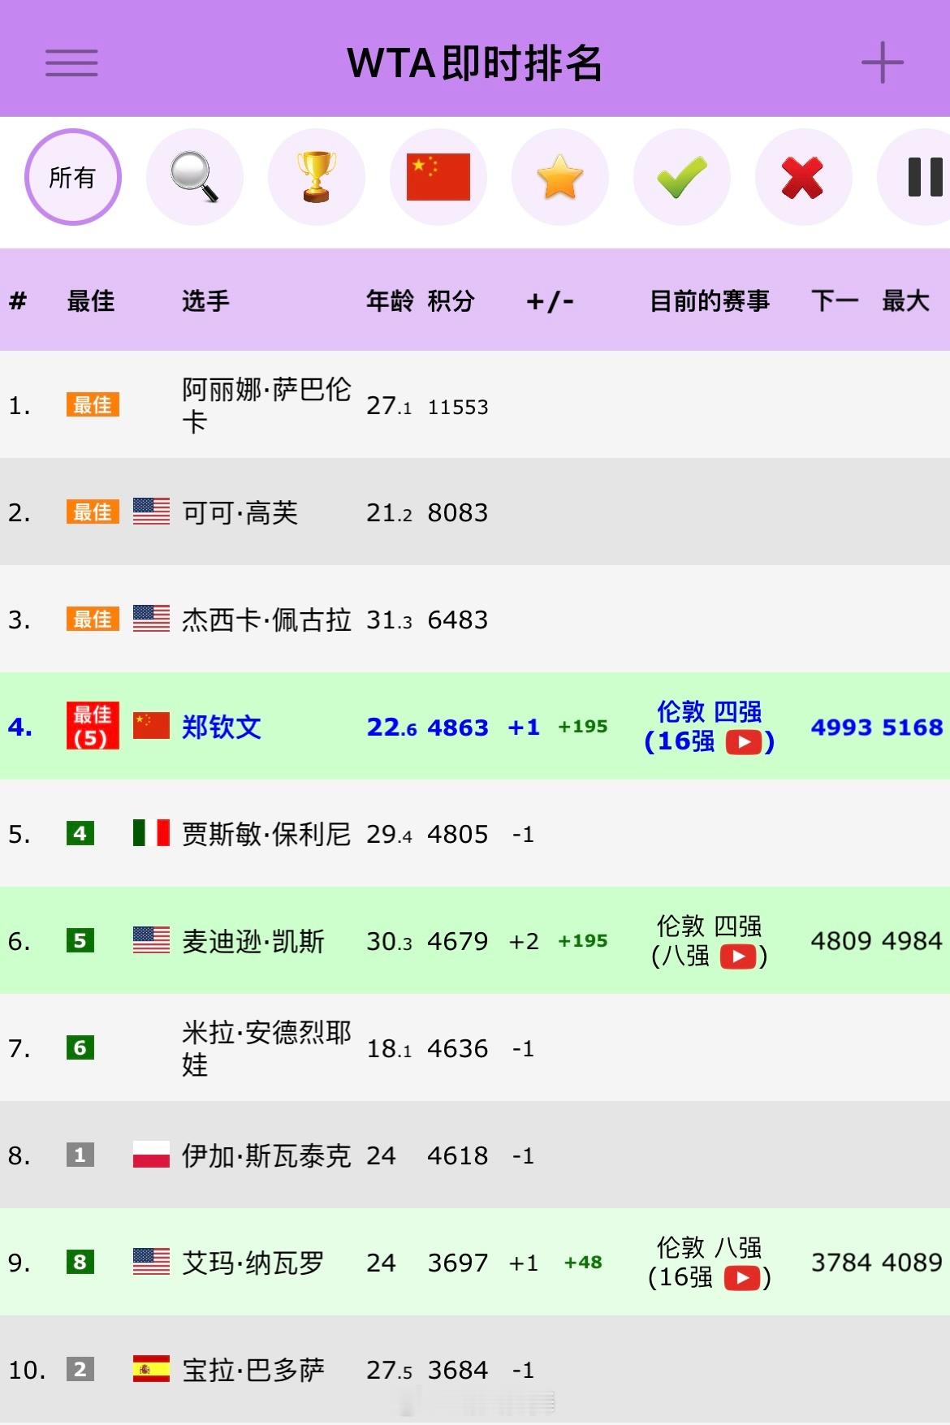The image size is (950, 1425).
Task: Click best rank badge 5 for 凯斯
Action: coord(80,940)
